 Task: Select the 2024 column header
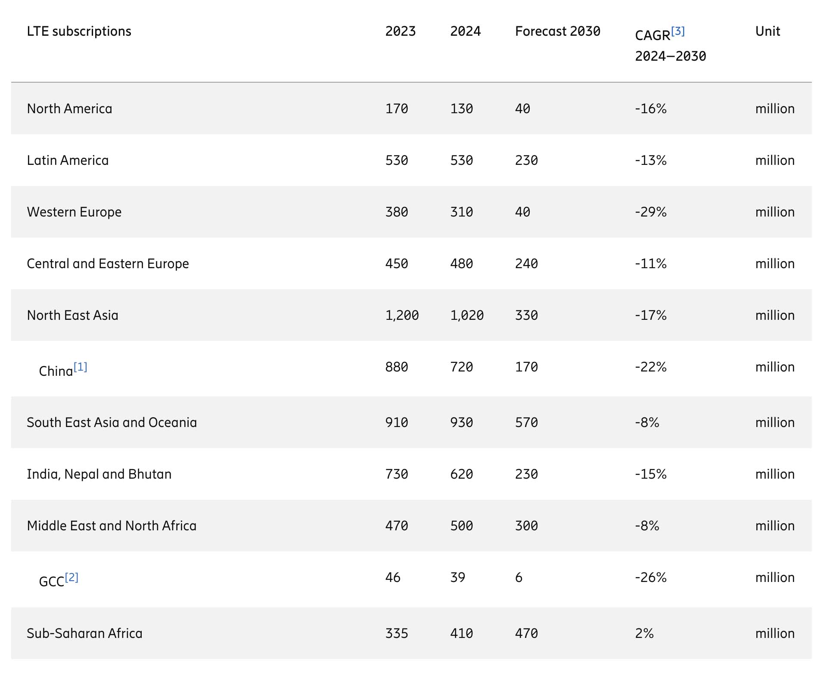coord(465,31)
